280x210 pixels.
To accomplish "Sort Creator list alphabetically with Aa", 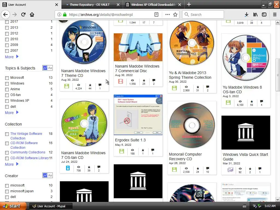I will click(50, 175).
